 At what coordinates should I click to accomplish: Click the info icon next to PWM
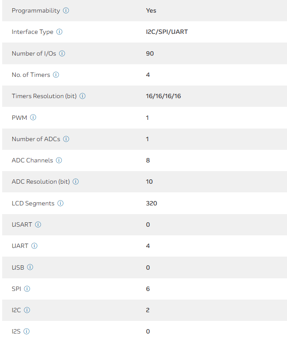(33, 118)
